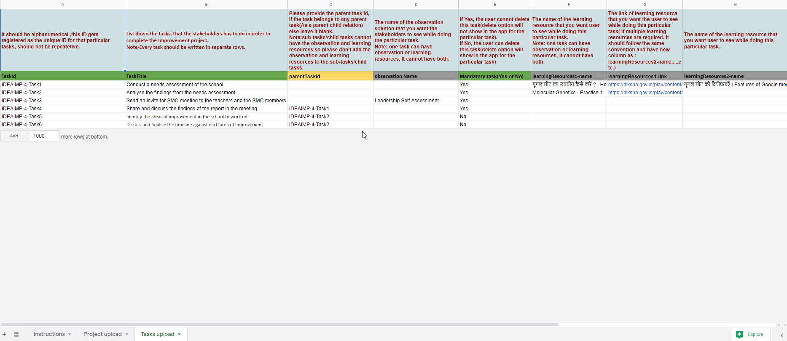
Task: Select the Leadership Self Assessment cell
Action: click(406, 101)
